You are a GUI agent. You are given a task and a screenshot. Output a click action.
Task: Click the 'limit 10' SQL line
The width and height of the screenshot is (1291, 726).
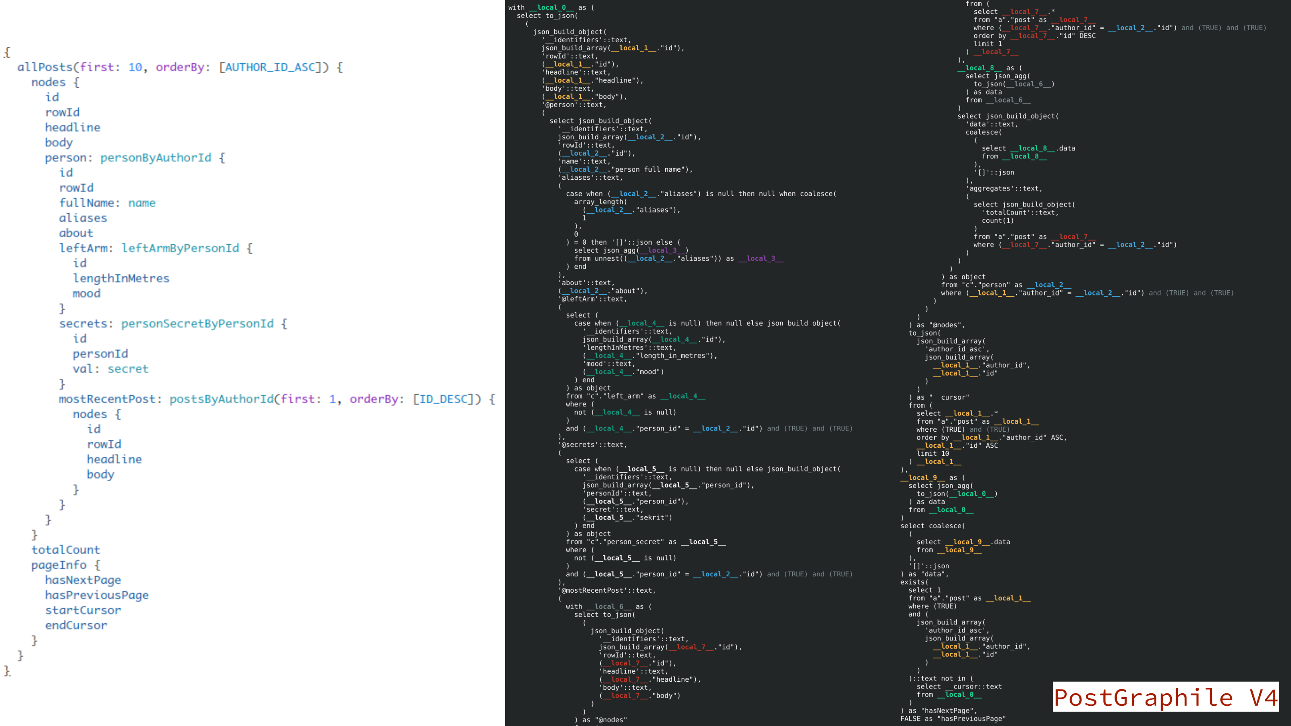933,453
